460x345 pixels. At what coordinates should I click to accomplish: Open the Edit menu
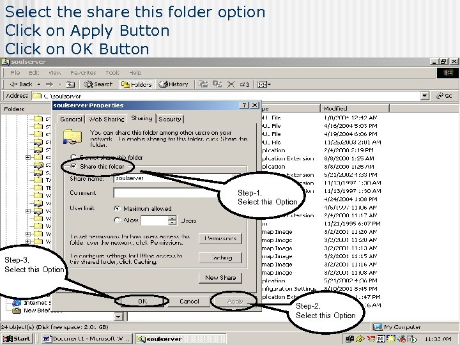pos(34,72)
